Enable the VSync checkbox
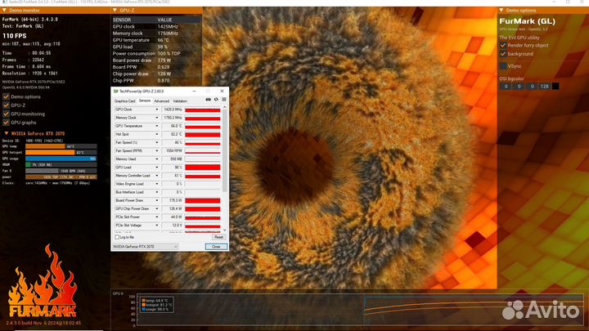This screenshot has height=331, width=589. tap(503, 66)
